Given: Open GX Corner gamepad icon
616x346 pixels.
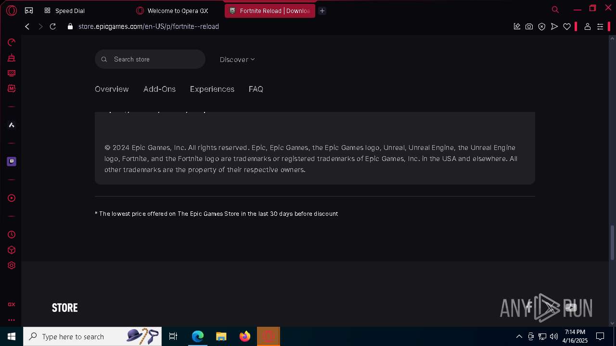Looking at the screenshot, I should (29, 10).
